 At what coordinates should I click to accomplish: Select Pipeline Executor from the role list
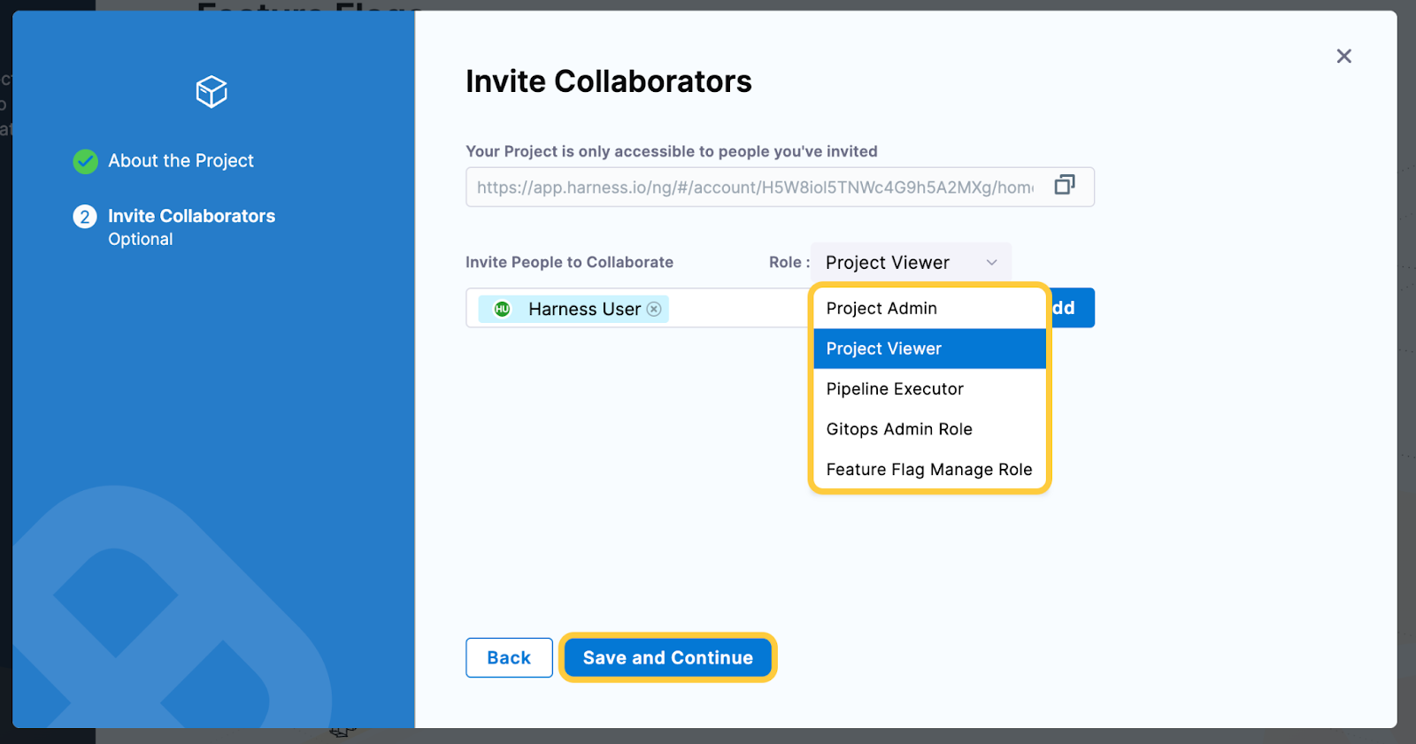[x=894, y=388]
